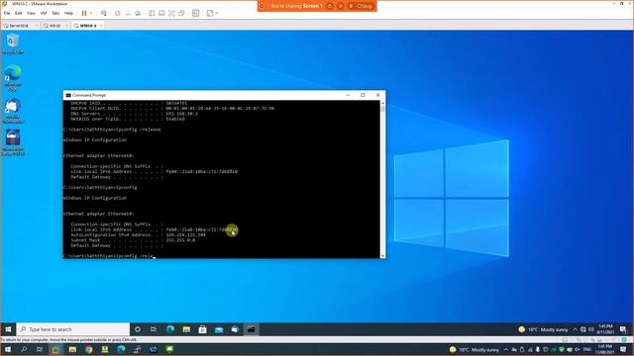Show or hide the library panel
Image resolution: width=634 pixels, height=356 pixels.
pyautogui.click(x=152, y=13)
